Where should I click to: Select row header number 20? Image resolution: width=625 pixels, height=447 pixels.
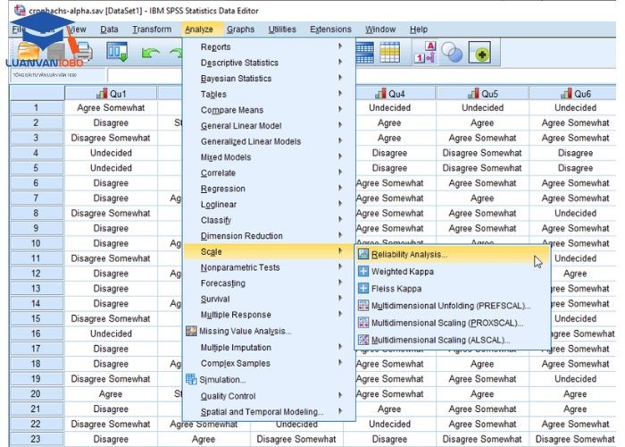coord(37,394)
